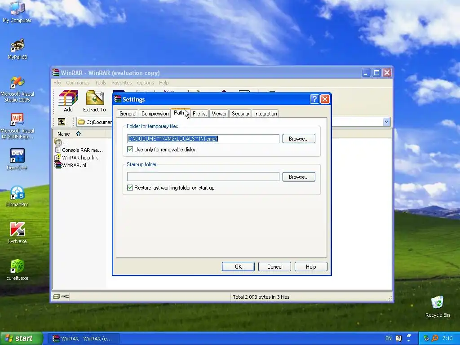The image size is (460, 345).
Task: Select Console RAR manual file in list
Action: (79, 150)
